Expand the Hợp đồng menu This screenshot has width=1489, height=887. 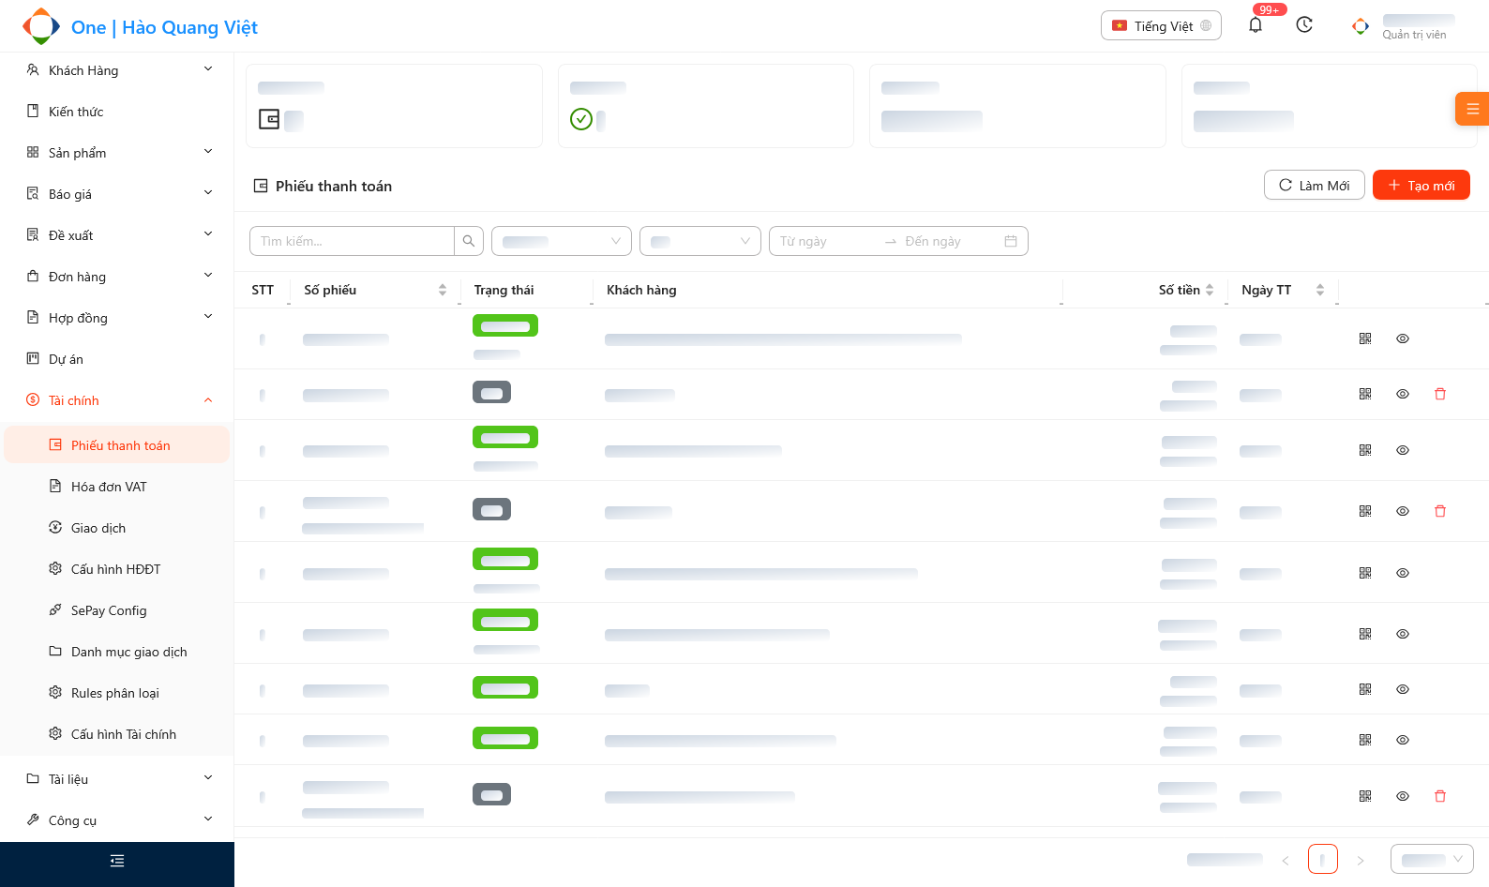117,318
